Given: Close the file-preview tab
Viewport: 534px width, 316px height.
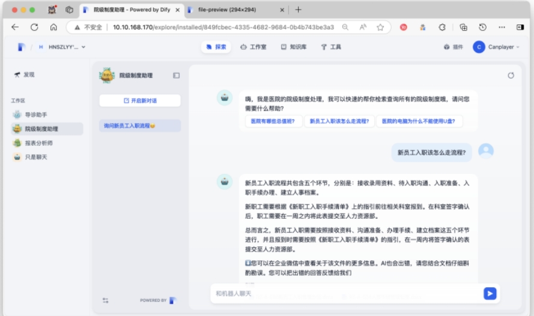Looking at the screenshot, I should tap(282, 10).
